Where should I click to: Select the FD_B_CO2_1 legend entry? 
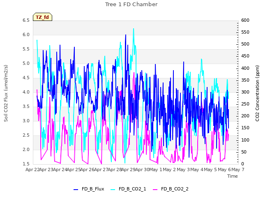128,189
